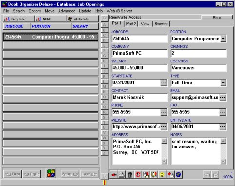Click the down arrow below alphabet index
This screenshot has width=235, height=186.
pos(104,176)
